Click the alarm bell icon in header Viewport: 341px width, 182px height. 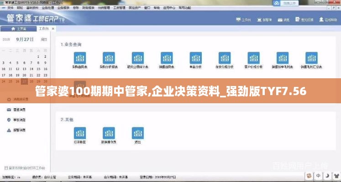(259, 20)
